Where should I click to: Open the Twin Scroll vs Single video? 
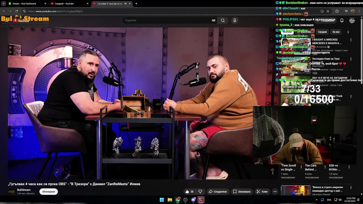(288, 167)
